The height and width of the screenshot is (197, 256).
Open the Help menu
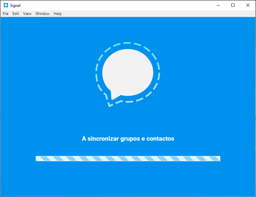coord(58,14)
